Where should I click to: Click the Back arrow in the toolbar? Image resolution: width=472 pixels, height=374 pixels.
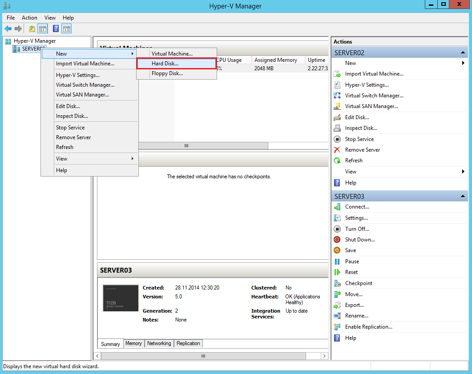[x=8, y=29]
